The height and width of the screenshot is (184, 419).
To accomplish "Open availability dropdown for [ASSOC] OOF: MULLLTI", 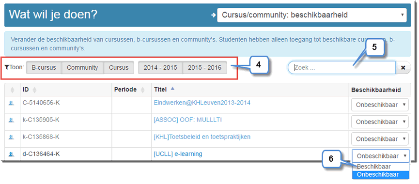I will click(380, 122).
